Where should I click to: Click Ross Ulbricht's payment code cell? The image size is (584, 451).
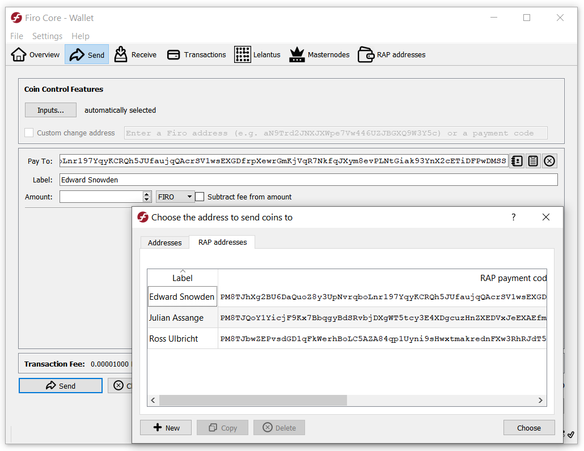click(x=383, y=338)
